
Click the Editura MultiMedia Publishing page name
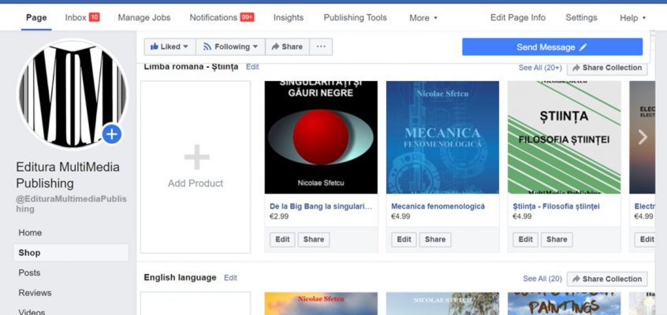[68, 175]
